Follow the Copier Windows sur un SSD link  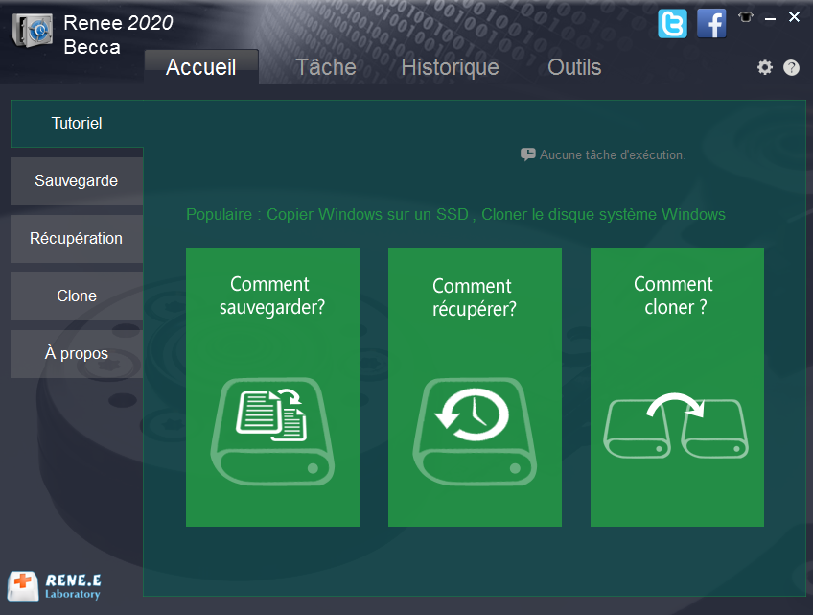[x=367, y=214]
